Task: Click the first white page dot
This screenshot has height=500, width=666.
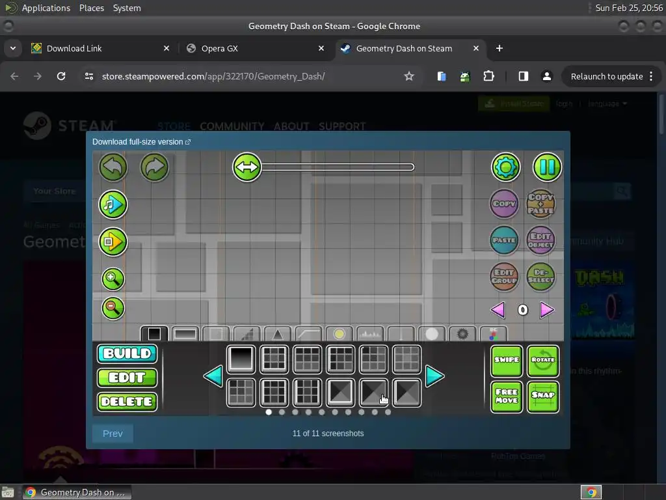Action: [x=269, y=412]
